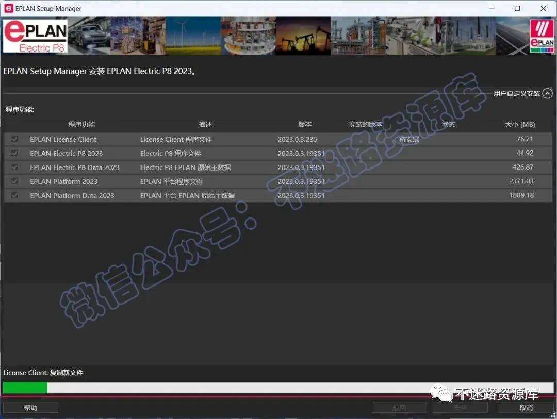Toggle the EPLAN Platform Data 2023 checkbox
This screenshot has width=557, height=419.
tap(14, 195)
